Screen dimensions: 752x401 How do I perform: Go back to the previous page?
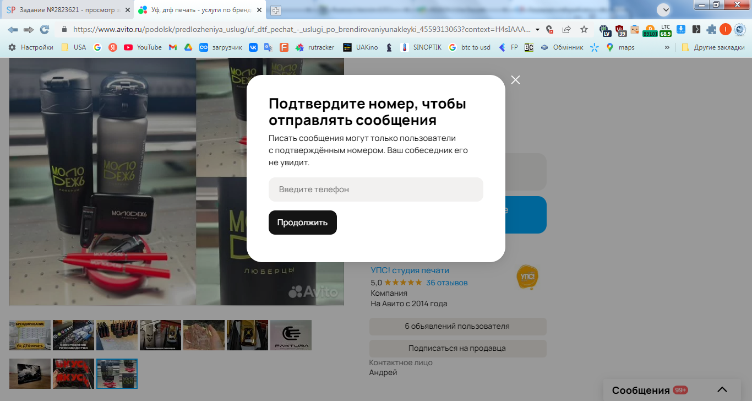[x=13, y=29]
